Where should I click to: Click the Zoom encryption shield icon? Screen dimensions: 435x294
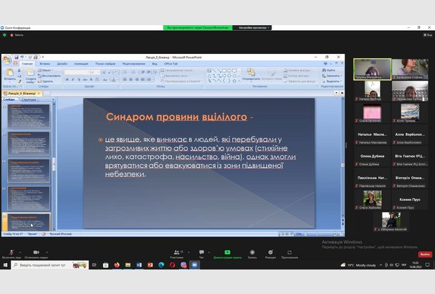click(4, 34)
